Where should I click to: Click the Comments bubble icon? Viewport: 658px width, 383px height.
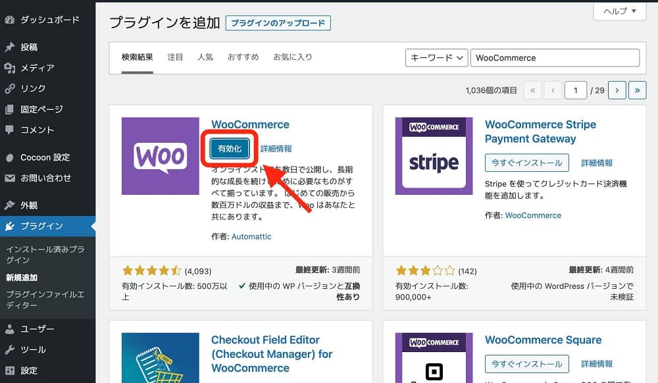(x=10, y=130)
